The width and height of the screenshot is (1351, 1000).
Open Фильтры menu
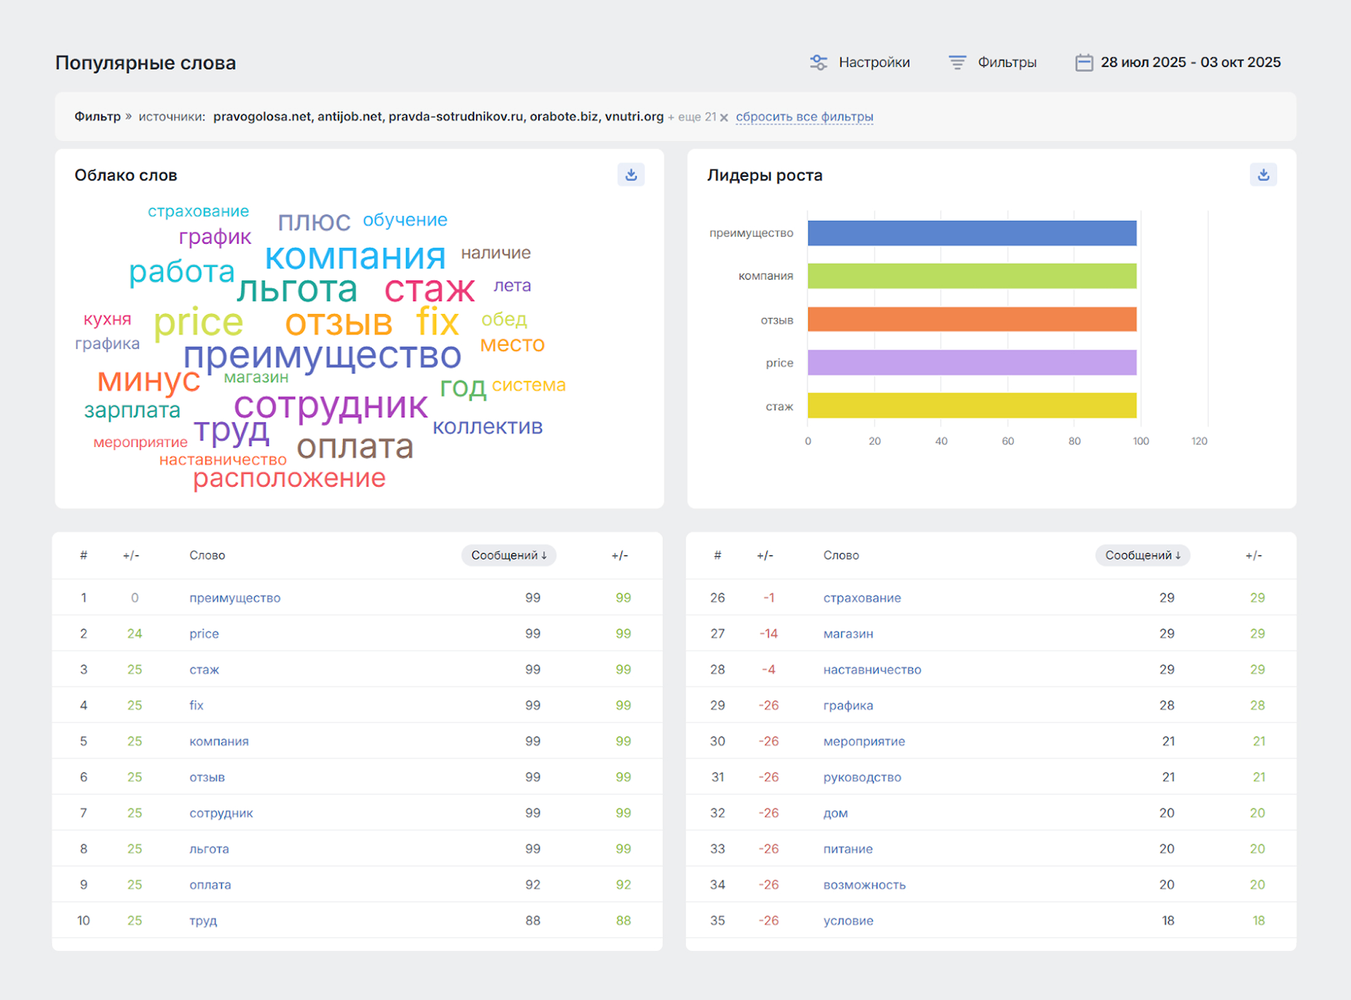click(1006, 63)
